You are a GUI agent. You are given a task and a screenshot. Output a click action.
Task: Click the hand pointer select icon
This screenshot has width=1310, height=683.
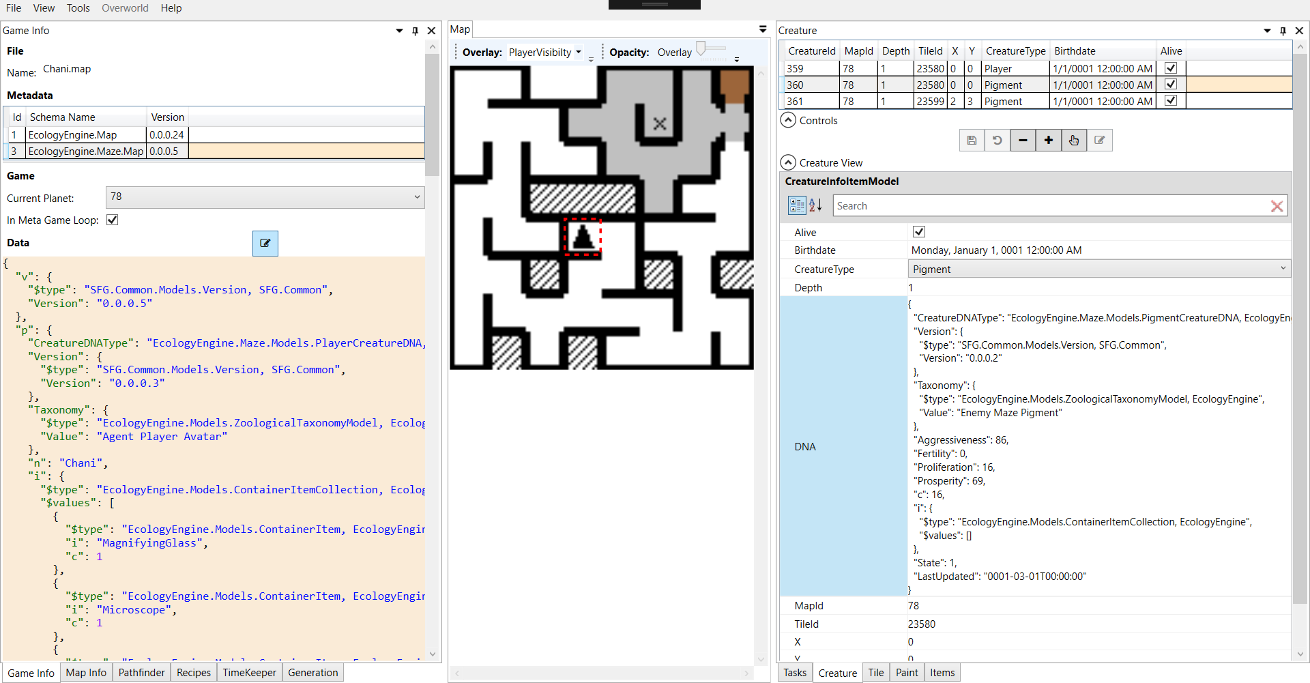(1074, 141)
